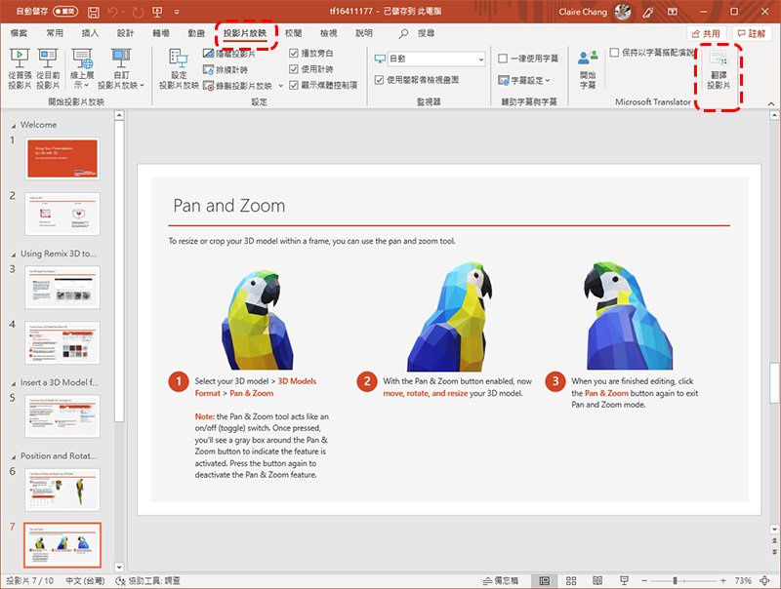Start slideshow from current slide (從目前投影片)
This screenshot has height=589, width=781.
pyautogui.click(x=48, y=68)
